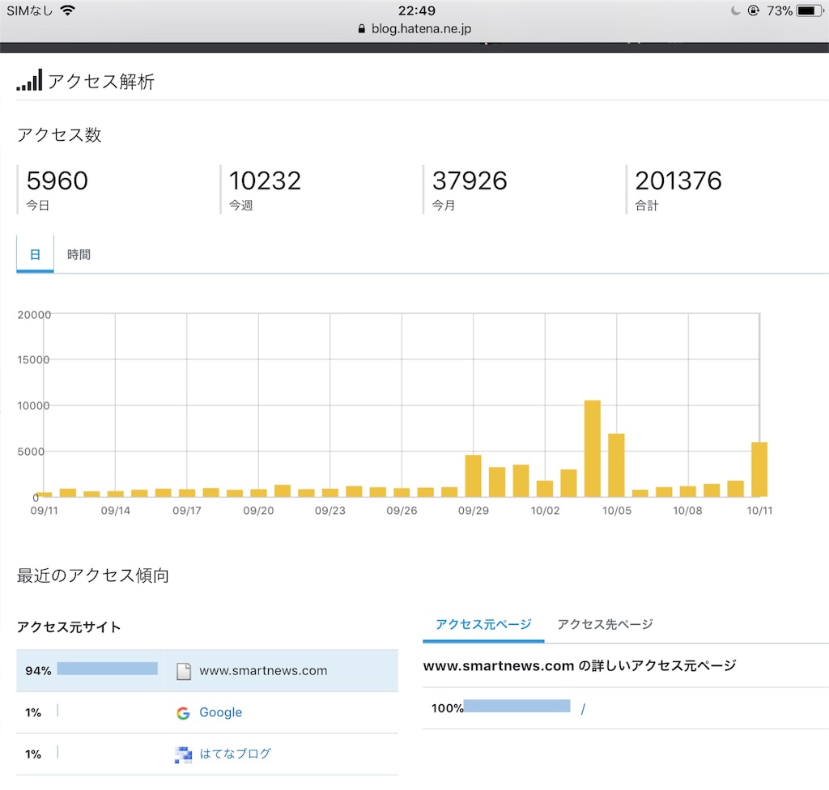Click the total access count 201376
829x790 pixels.
678,181
